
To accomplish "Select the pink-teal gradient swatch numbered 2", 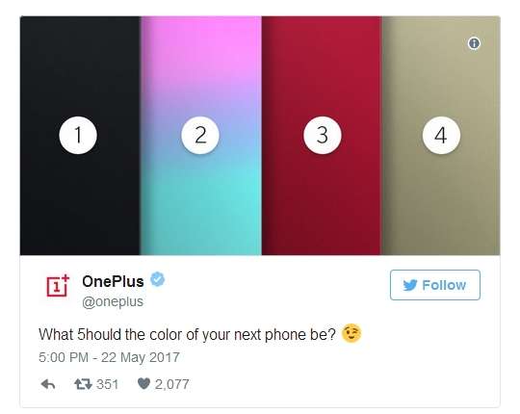I will 201,136.
